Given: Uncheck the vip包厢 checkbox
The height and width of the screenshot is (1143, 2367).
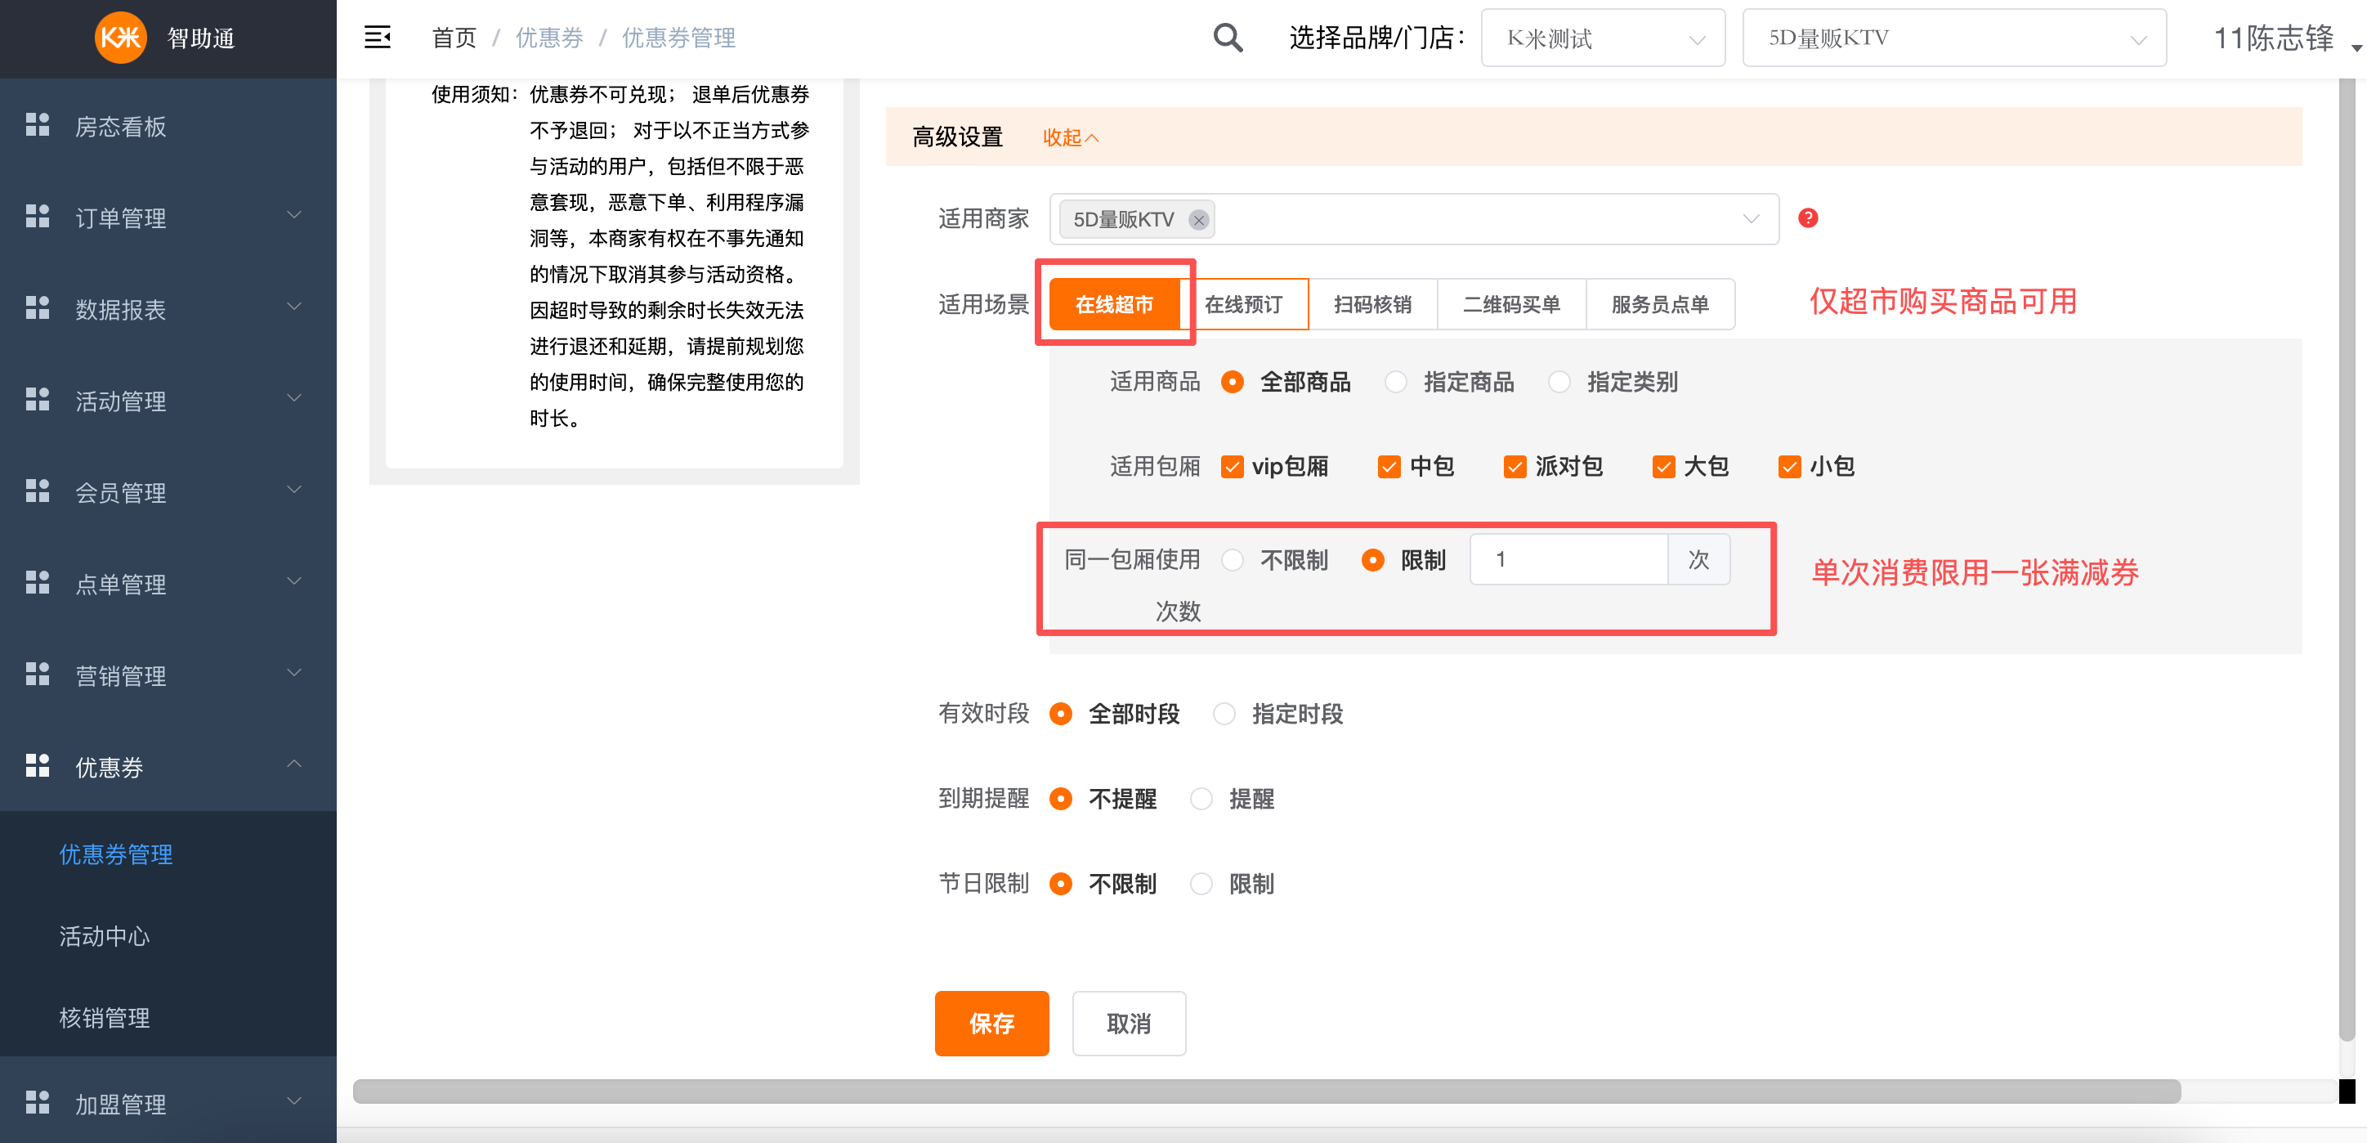Looking at the screenshot, I should click(1233, 467).
